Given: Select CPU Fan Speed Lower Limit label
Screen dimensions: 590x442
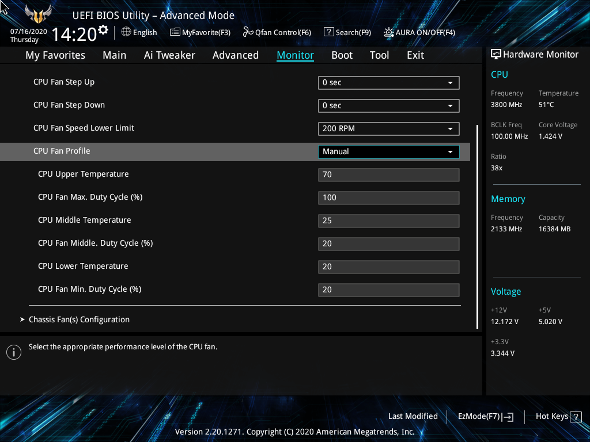Looking at the screenshot, I should click(84, 128).
